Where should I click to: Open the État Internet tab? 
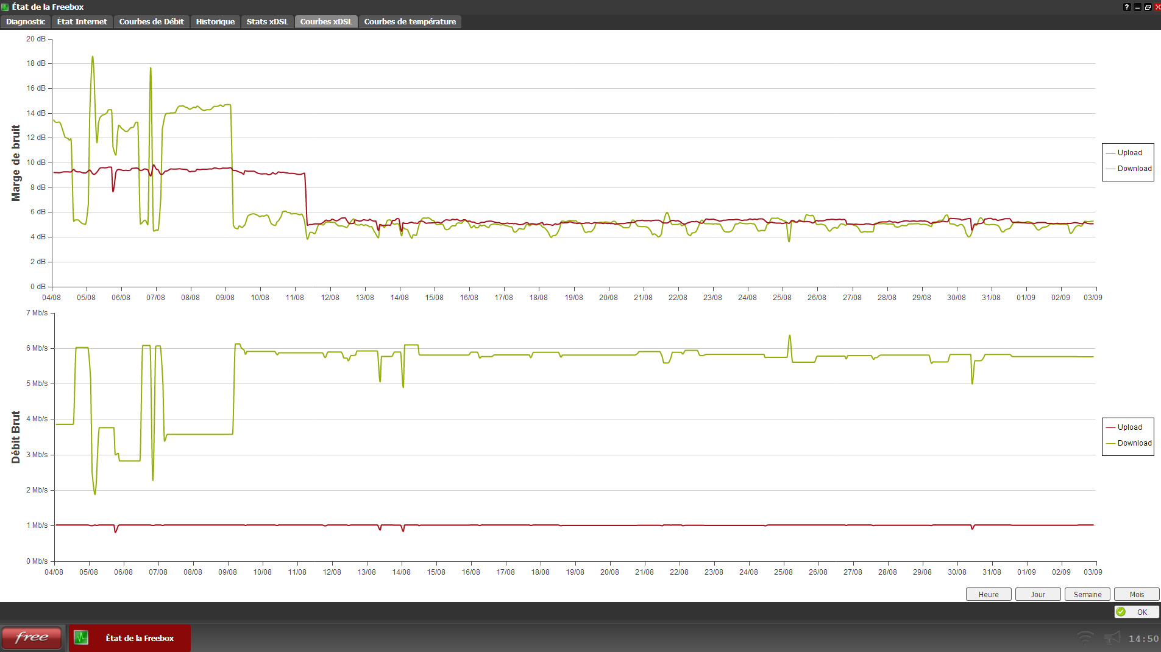82,21
